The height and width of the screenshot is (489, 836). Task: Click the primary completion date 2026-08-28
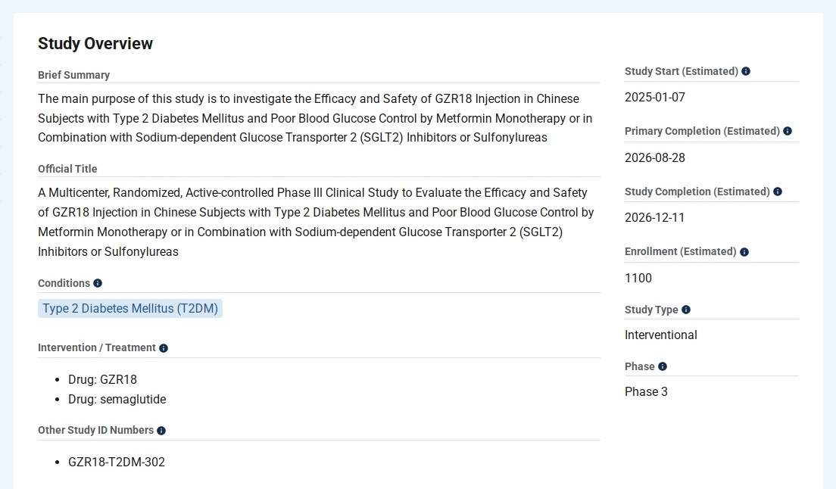655,157
